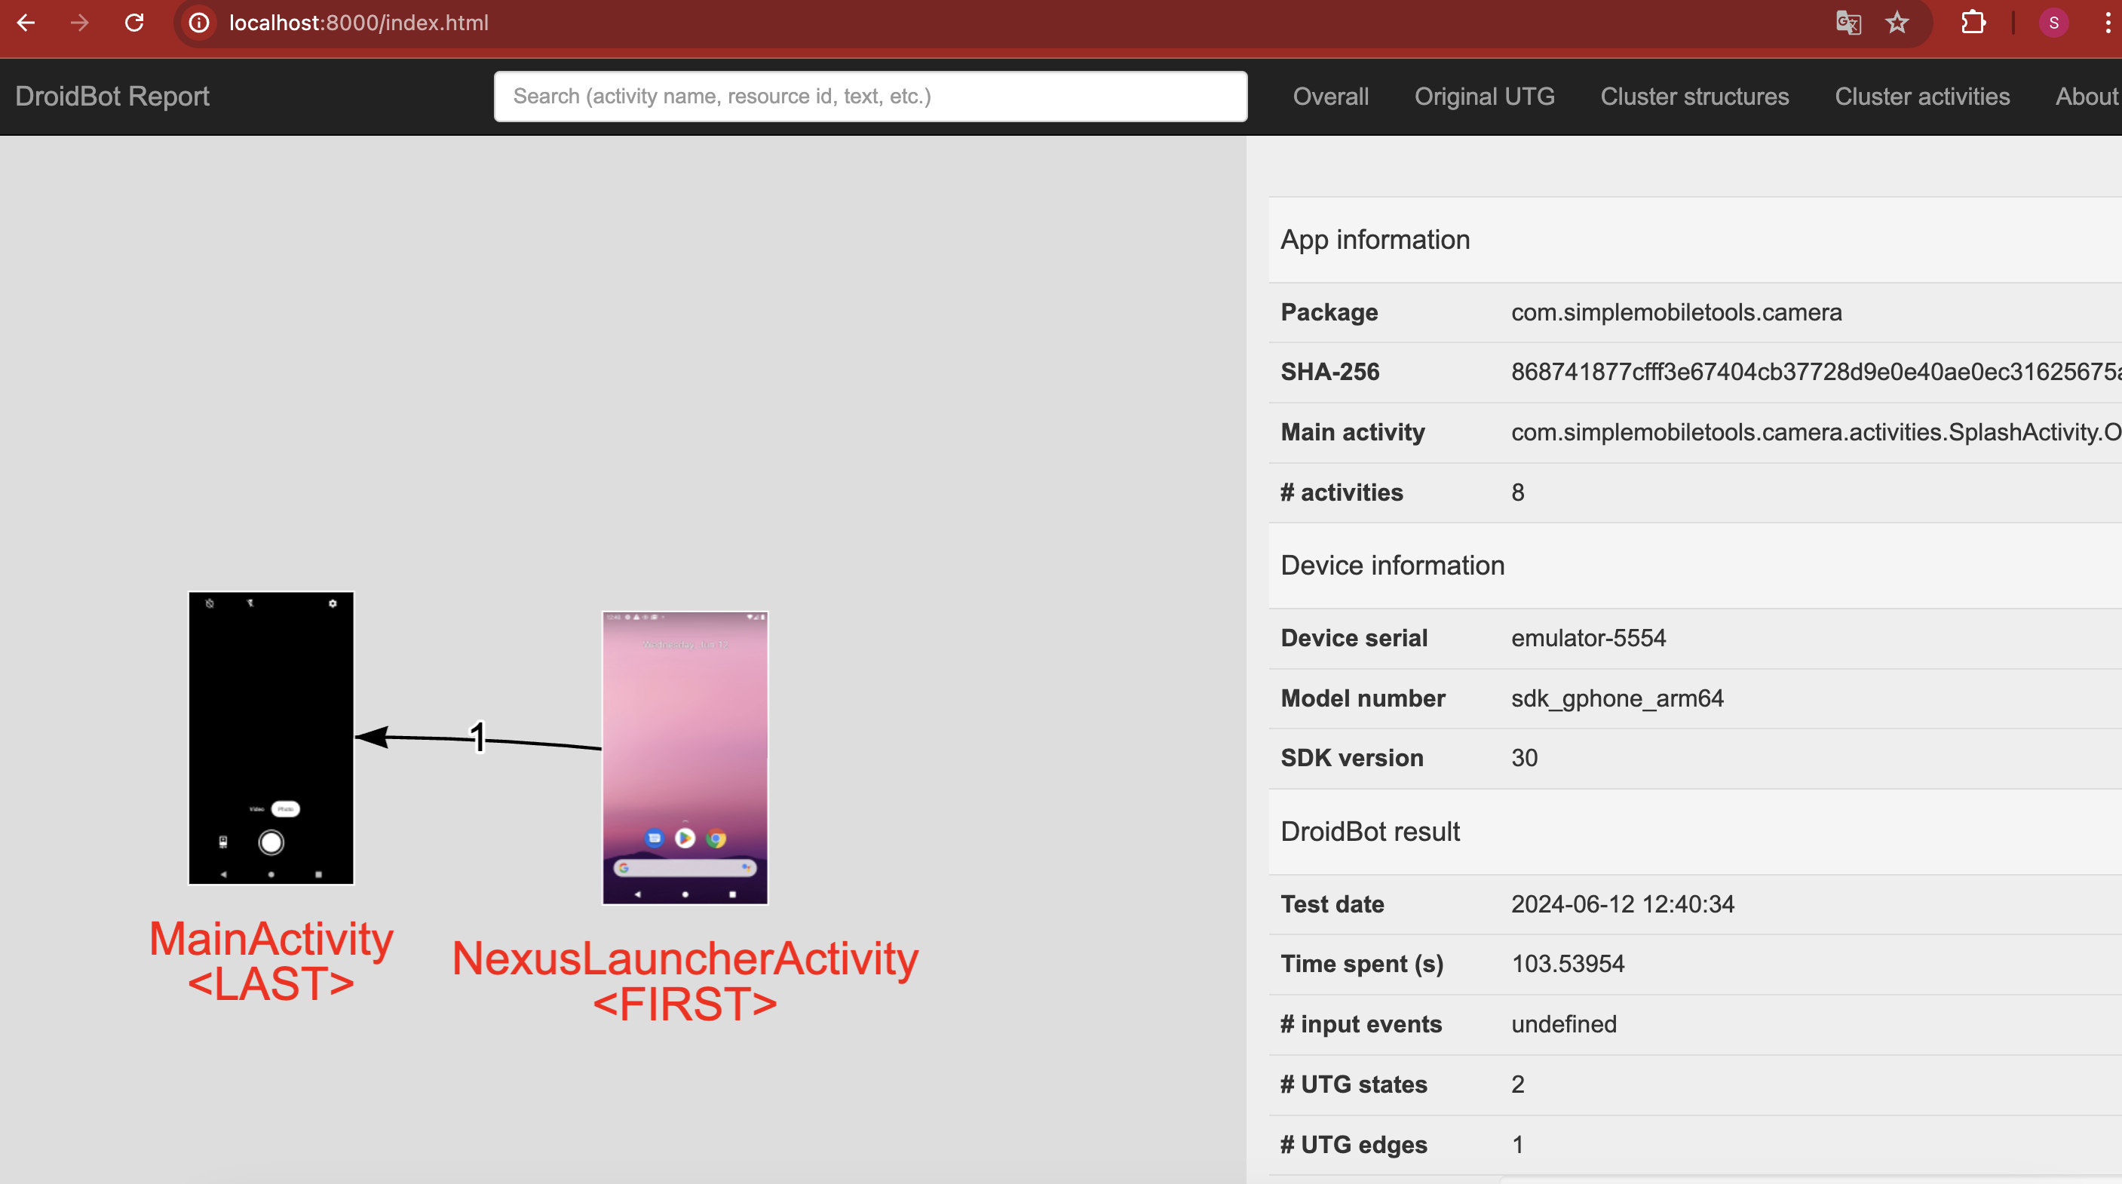Open the site information icon
2122x1184 pixels.
coord(199,22)
